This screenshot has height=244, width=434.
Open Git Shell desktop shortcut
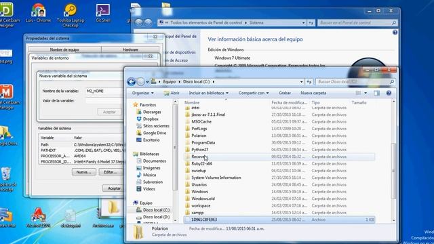(x=103, y=13)
